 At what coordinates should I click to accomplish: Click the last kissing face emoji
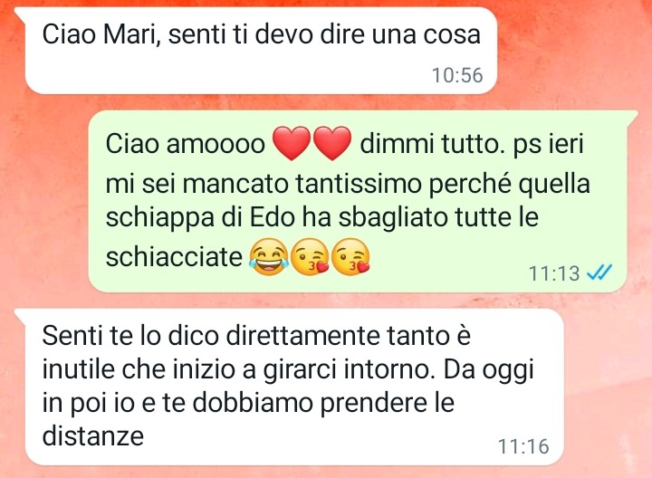pos(351,257)
